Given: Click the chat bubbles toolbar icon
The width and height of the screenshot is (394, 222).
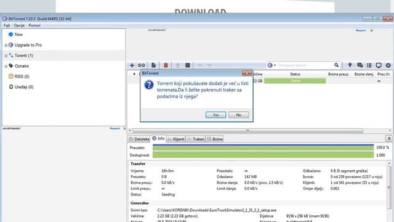Looking at the screenshot, I should click(x=360, y=65).
